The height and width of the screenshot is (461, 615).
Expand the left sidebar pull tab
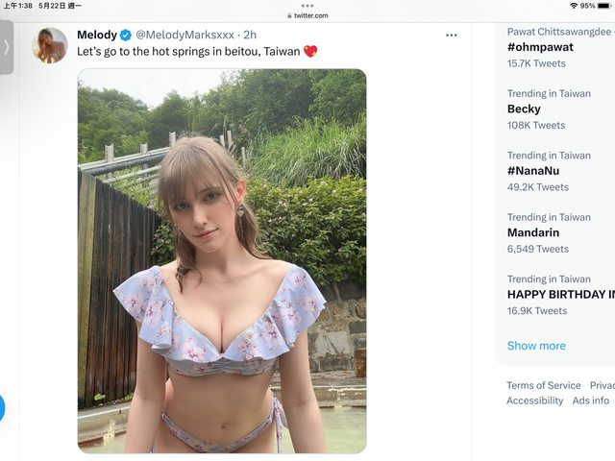(x=7, y=47)
